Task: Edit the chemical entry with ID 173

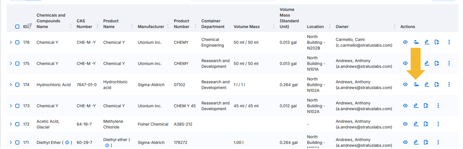Action: coord(416,106)
